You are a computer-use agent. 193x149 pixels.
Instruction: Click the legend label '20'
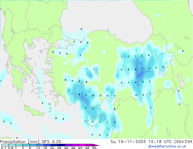click(x=52, y=148)
